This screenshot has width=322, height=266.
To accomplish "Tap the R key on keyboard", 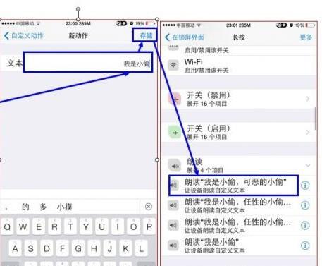I will pos(54,226).
